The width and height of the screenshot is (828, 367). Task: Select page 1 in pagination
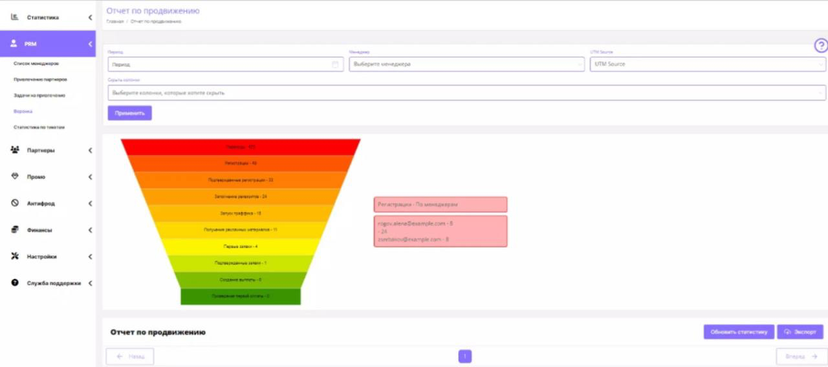[465, 356]
